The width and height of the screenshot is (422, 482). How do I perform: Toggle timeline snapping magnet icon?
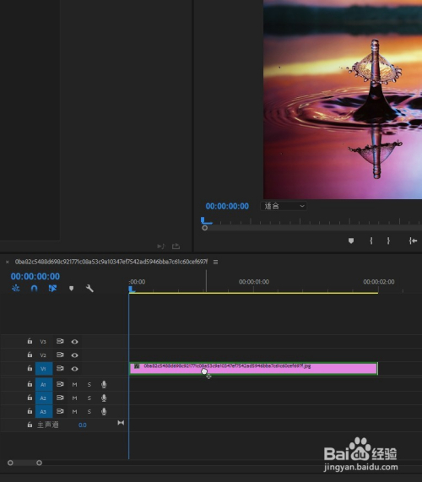tap(34, 289)
